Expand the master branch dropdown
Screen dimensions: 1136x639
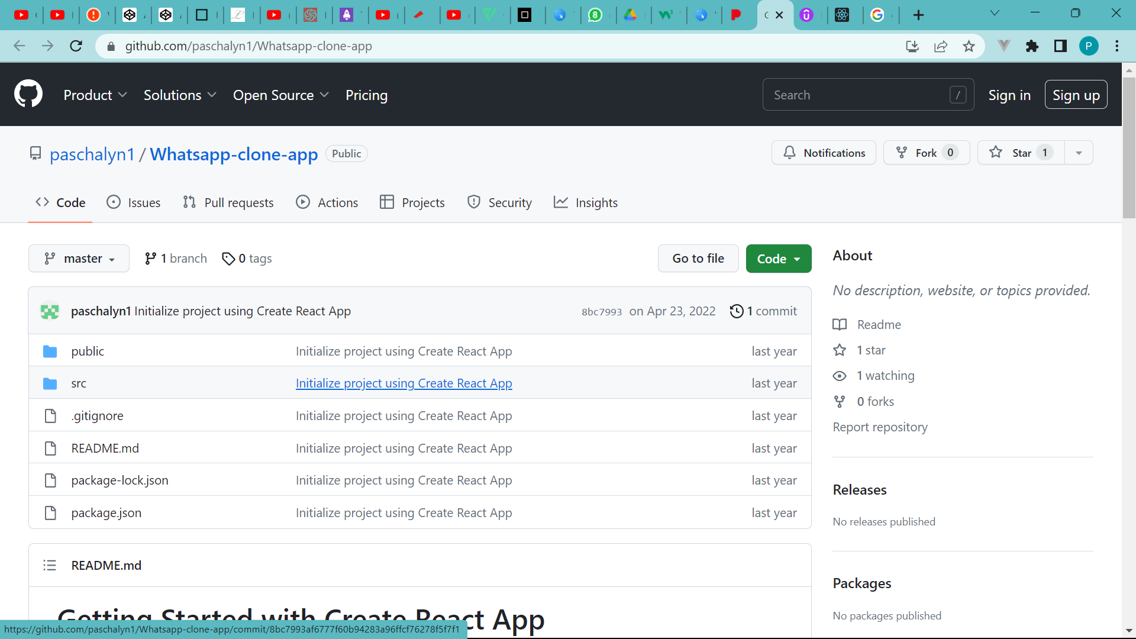[79, 259]
